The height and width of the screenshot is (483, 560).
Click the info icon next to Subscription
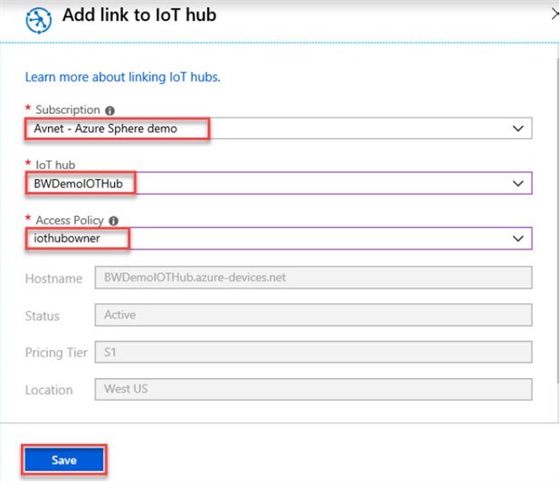pos(110,111)
